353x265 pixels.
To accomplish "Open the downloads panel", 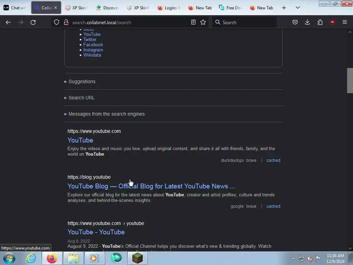I will coord(307,22).
